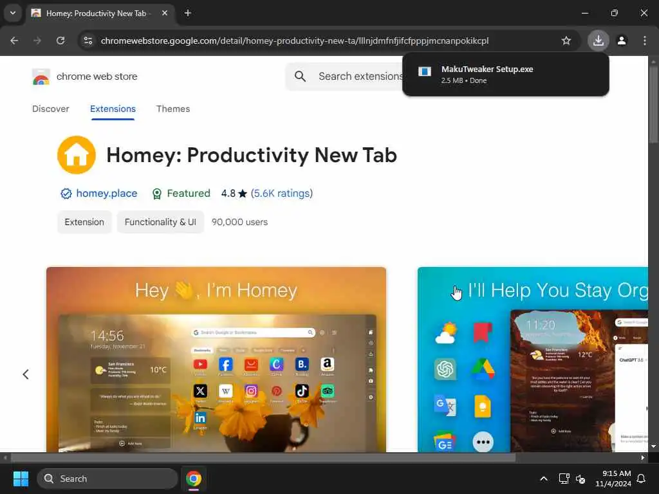Image resolution: width=659 pixels, height=494 pixels.
Task: Click the address bar URL
Action: (x=294, y=41)
